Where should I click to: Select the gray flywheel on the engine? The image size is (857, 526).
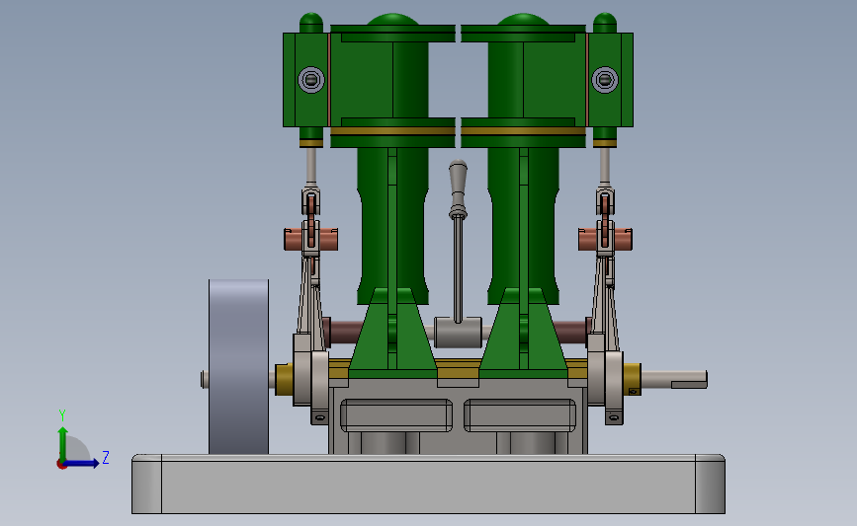coord(238,367)
